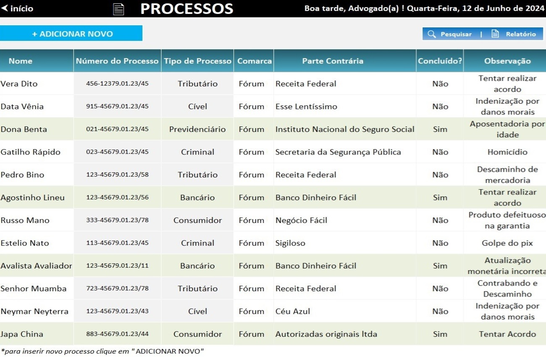Click the Golpe do pix observation cell

[507, 243]
